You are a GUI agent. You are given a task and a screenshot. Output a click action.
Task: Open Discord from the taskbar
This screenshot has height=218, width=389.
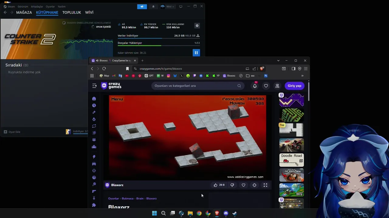(226, 213)
